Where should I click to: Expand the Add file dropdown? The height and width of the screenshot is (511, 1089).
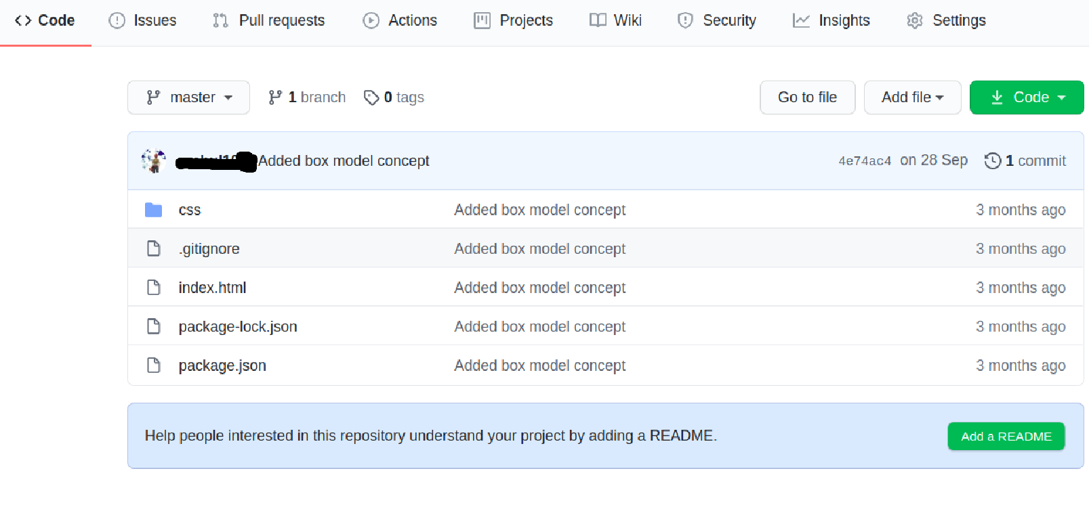(912, 97)
